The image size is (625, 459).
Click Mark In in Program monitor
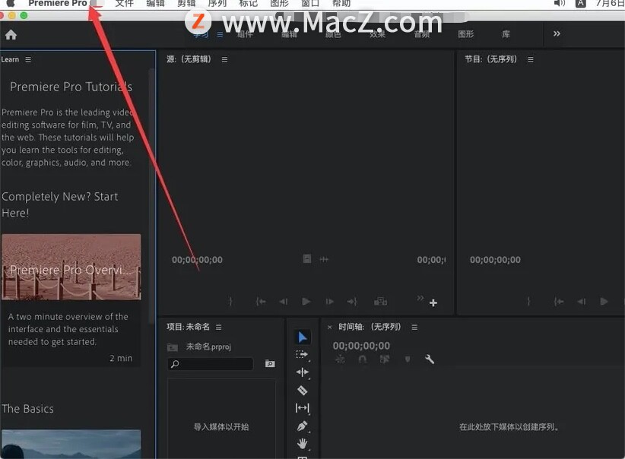(528, 301)
